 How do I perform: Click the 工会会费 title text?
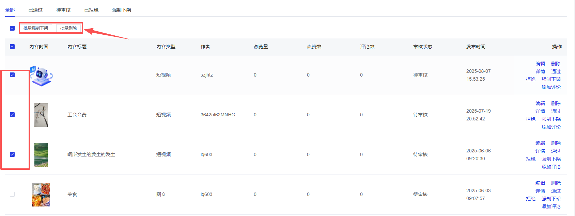(77, 115)
